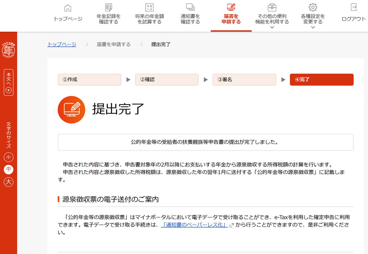This screenshot has width=368, height=254.
Task: Click the calculator icon for 将来の年金額を試算する
Action: point(149,8)
